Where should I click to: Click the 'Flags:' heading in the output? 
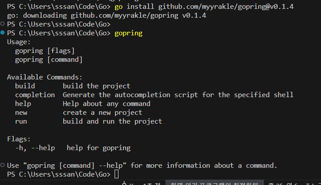pyautogui.click(x=19, y=139)
